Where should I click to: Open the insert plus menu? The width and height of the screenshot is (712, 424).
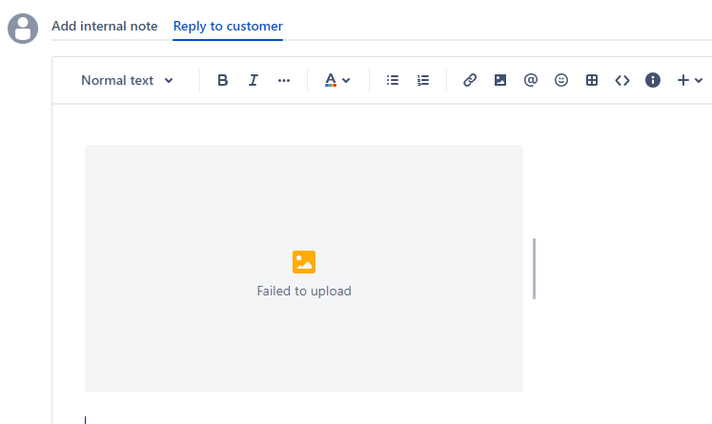click(x=690, y=80)
